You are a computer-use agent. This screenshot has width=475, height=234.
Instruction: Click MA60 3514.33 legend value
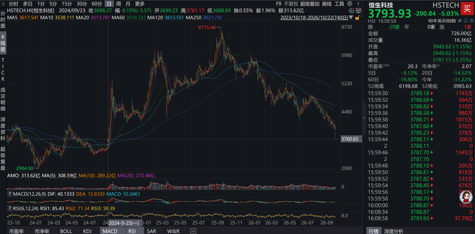[x=129, y=18]
